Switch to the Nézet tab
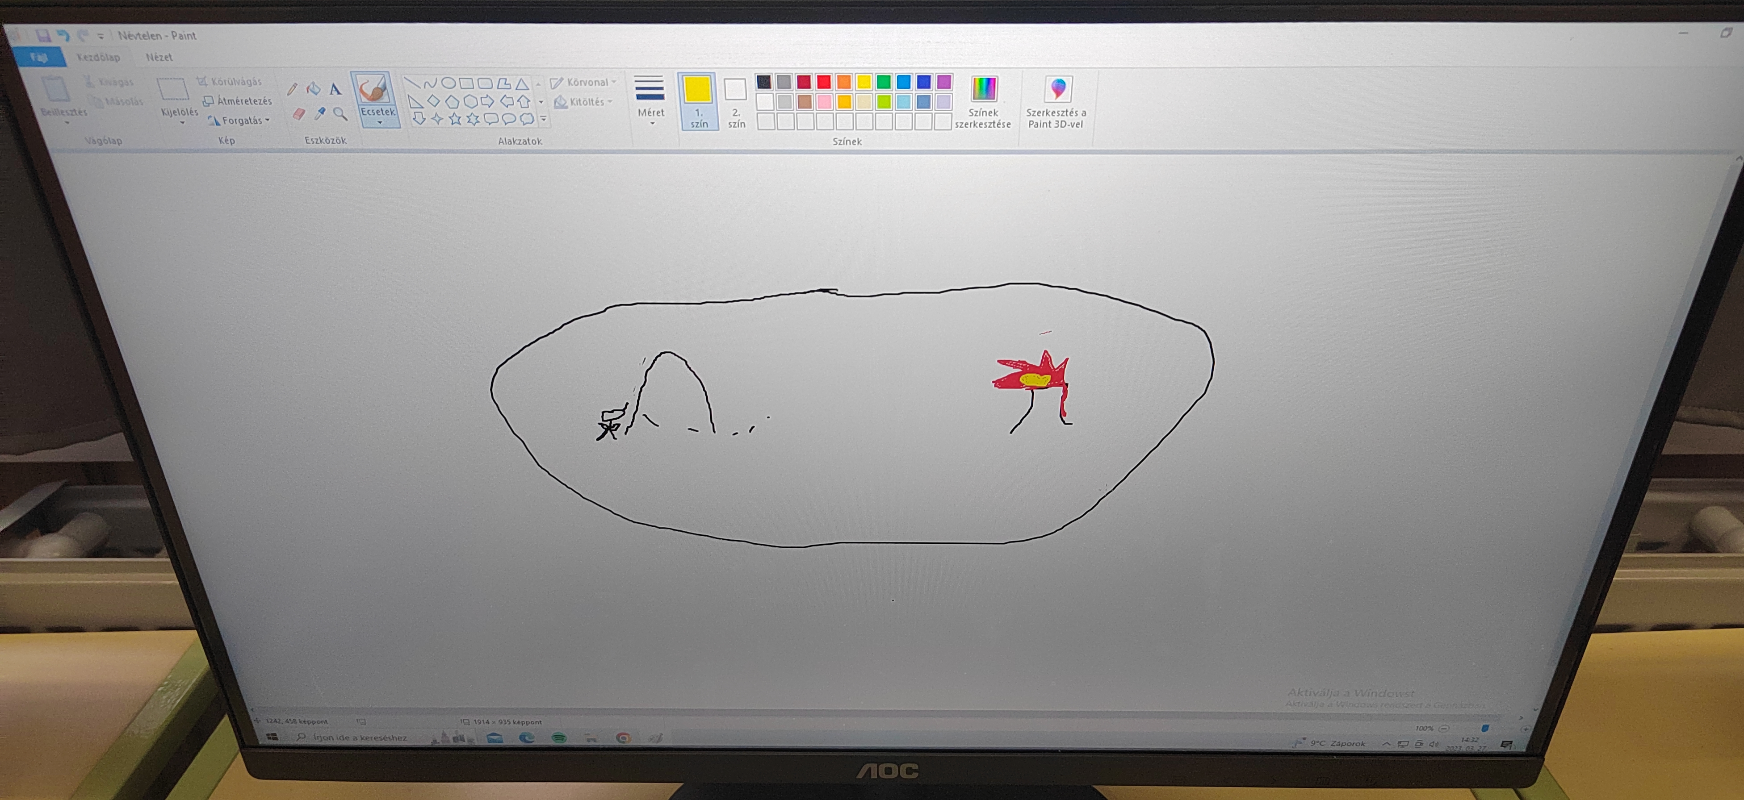 159,58
